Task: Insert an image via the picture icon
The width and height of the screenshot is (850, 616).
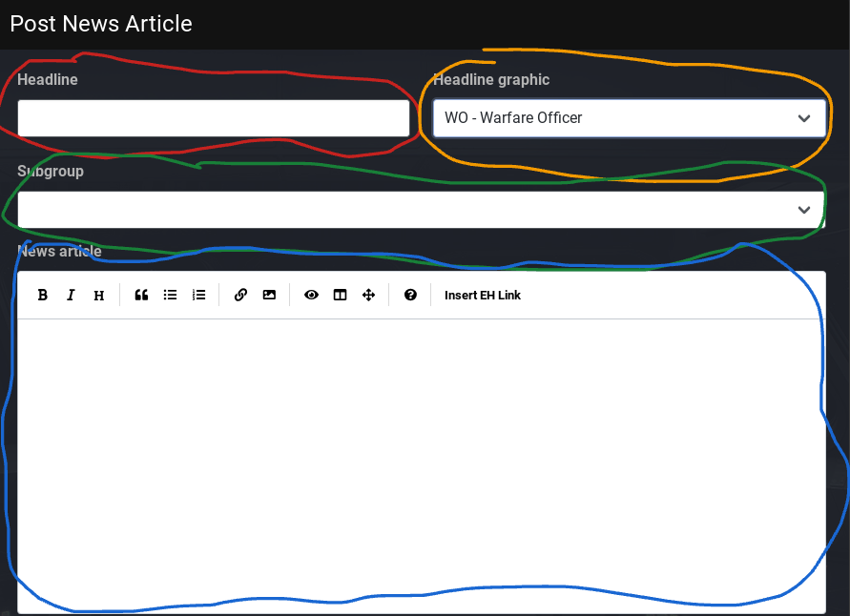Action: click(269, 296)
